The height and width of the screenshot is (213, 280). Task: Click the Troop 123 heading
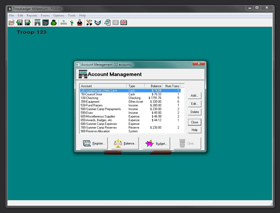tap(32, 32)
